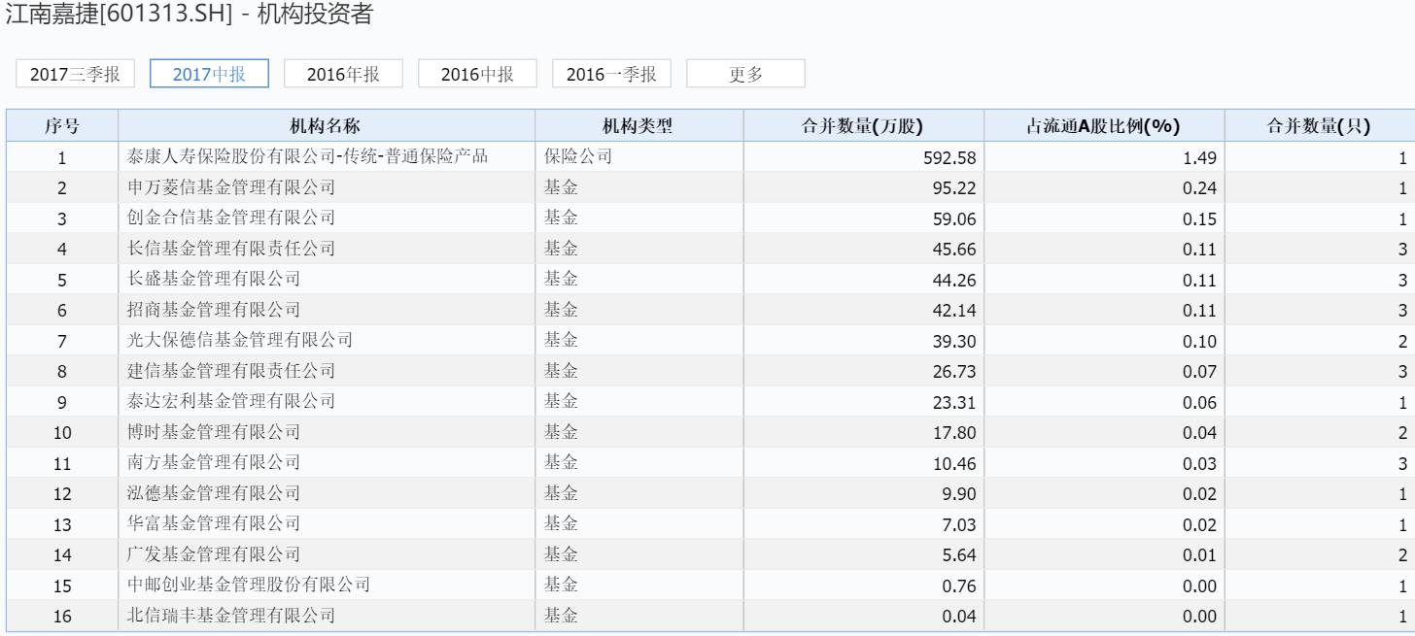This screenshot has width=1415, height=636.
Task: Select 泰康人寿保险股份有限公司-传统-普通保险产品 row name
Action: (x=308, y=156)
